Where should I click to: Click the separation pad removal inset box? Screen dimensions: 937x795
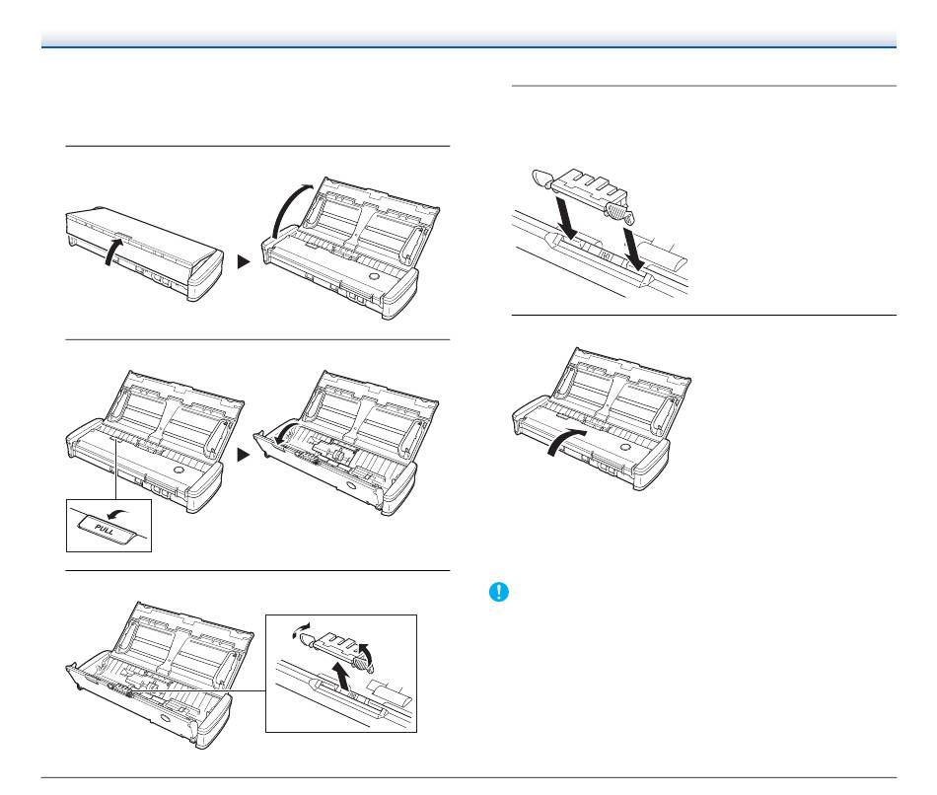click(340, 674)
